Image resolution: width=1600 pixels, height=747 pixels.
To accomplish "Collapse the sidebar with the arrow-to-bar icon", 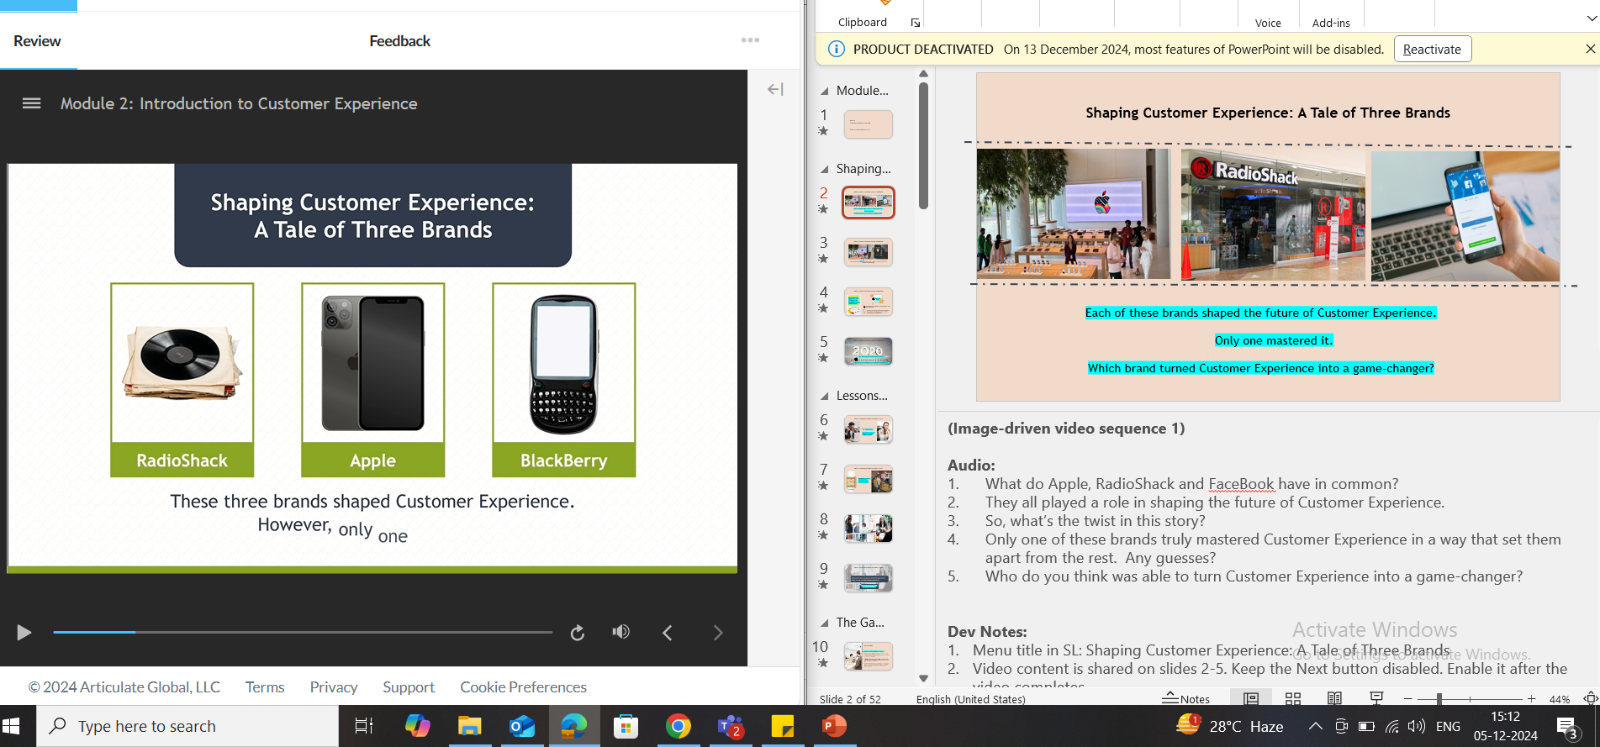I will point(775,89).
